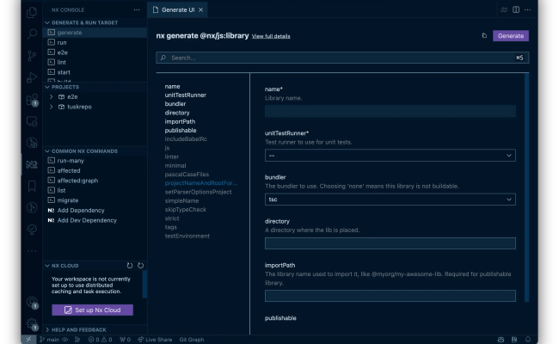Viewport: 559px width, 344px height.
Task: Click the ports forwarded indicator in status bar
Action: point(126,340)
